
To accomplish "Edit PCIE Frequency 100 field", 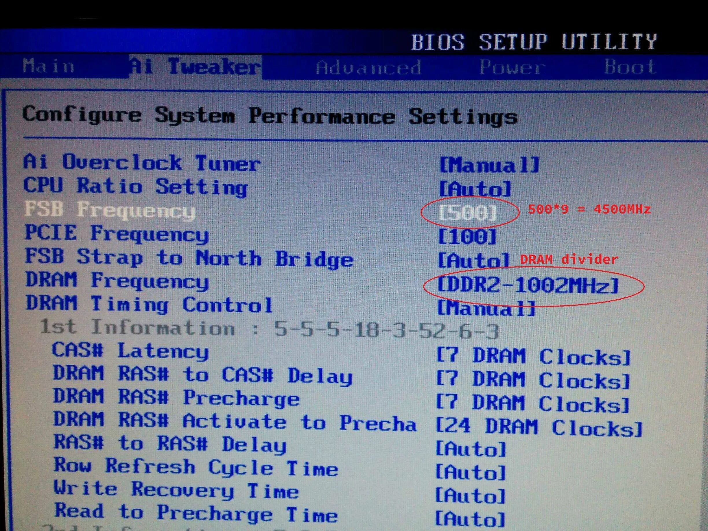I will (x=467, y=237).
